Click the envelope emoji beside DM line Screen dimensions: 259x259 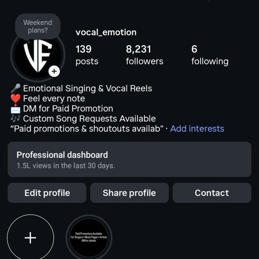[16, 108]
